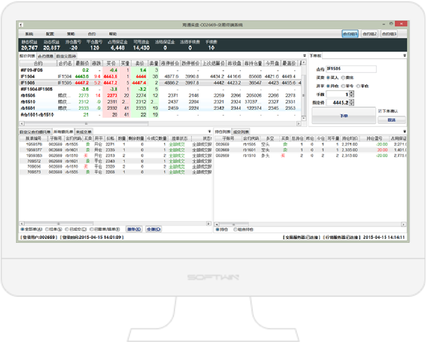Click the application icon in title bar

click(x=22, y=25)
